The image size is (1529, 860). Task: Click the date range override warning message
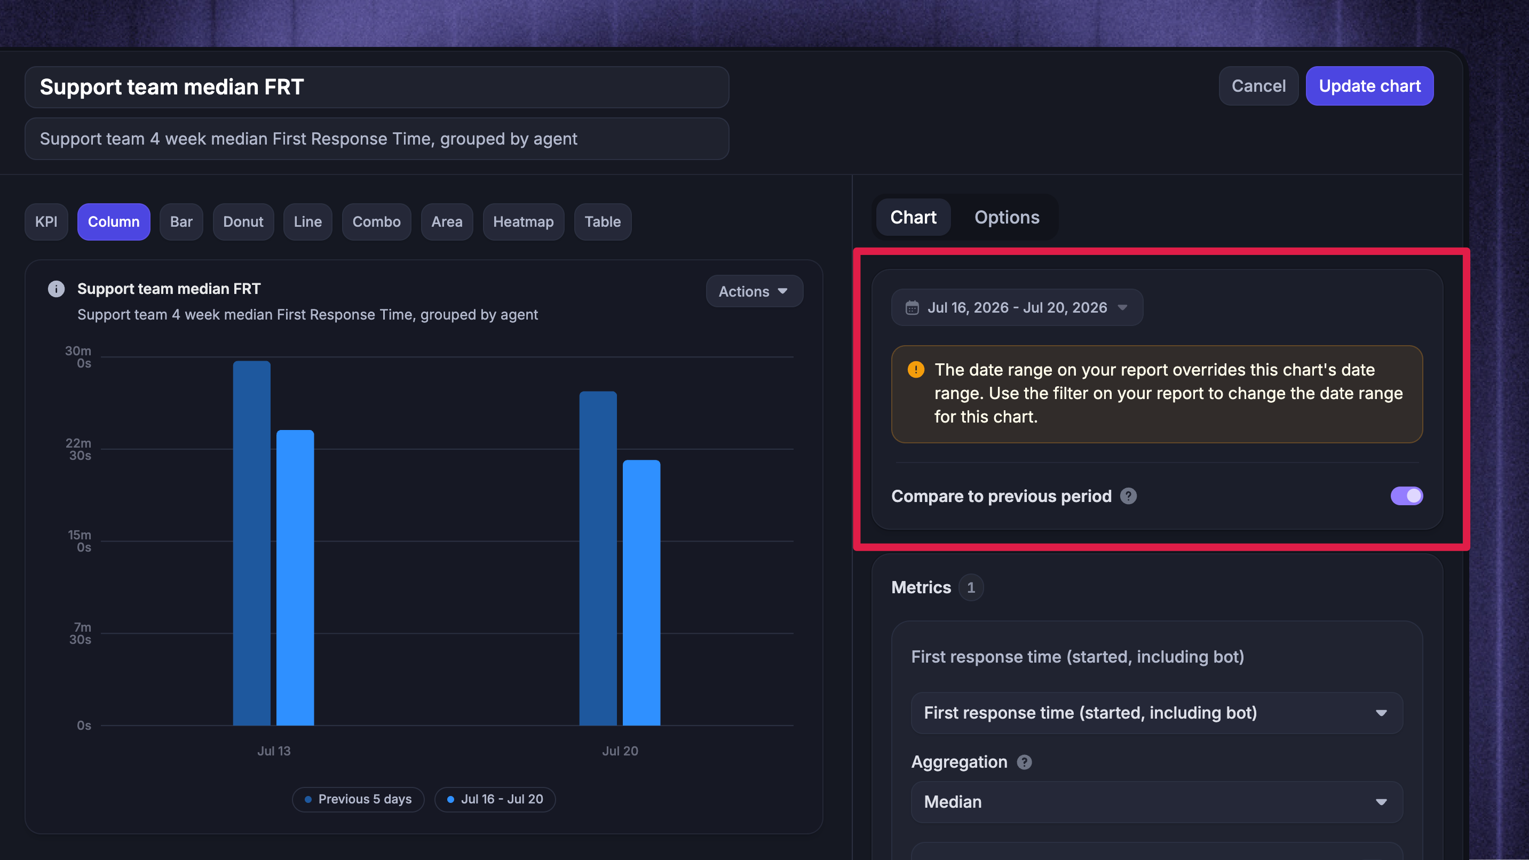(1157, 394)
